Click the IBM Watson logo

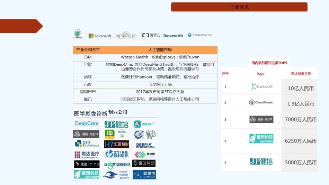(78, 34)
